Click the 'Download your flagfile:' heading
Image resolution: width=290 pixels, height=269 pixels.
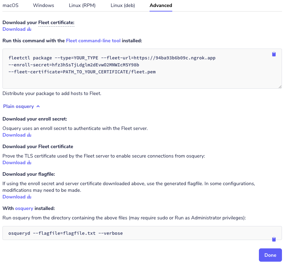(x=29, y=174)
